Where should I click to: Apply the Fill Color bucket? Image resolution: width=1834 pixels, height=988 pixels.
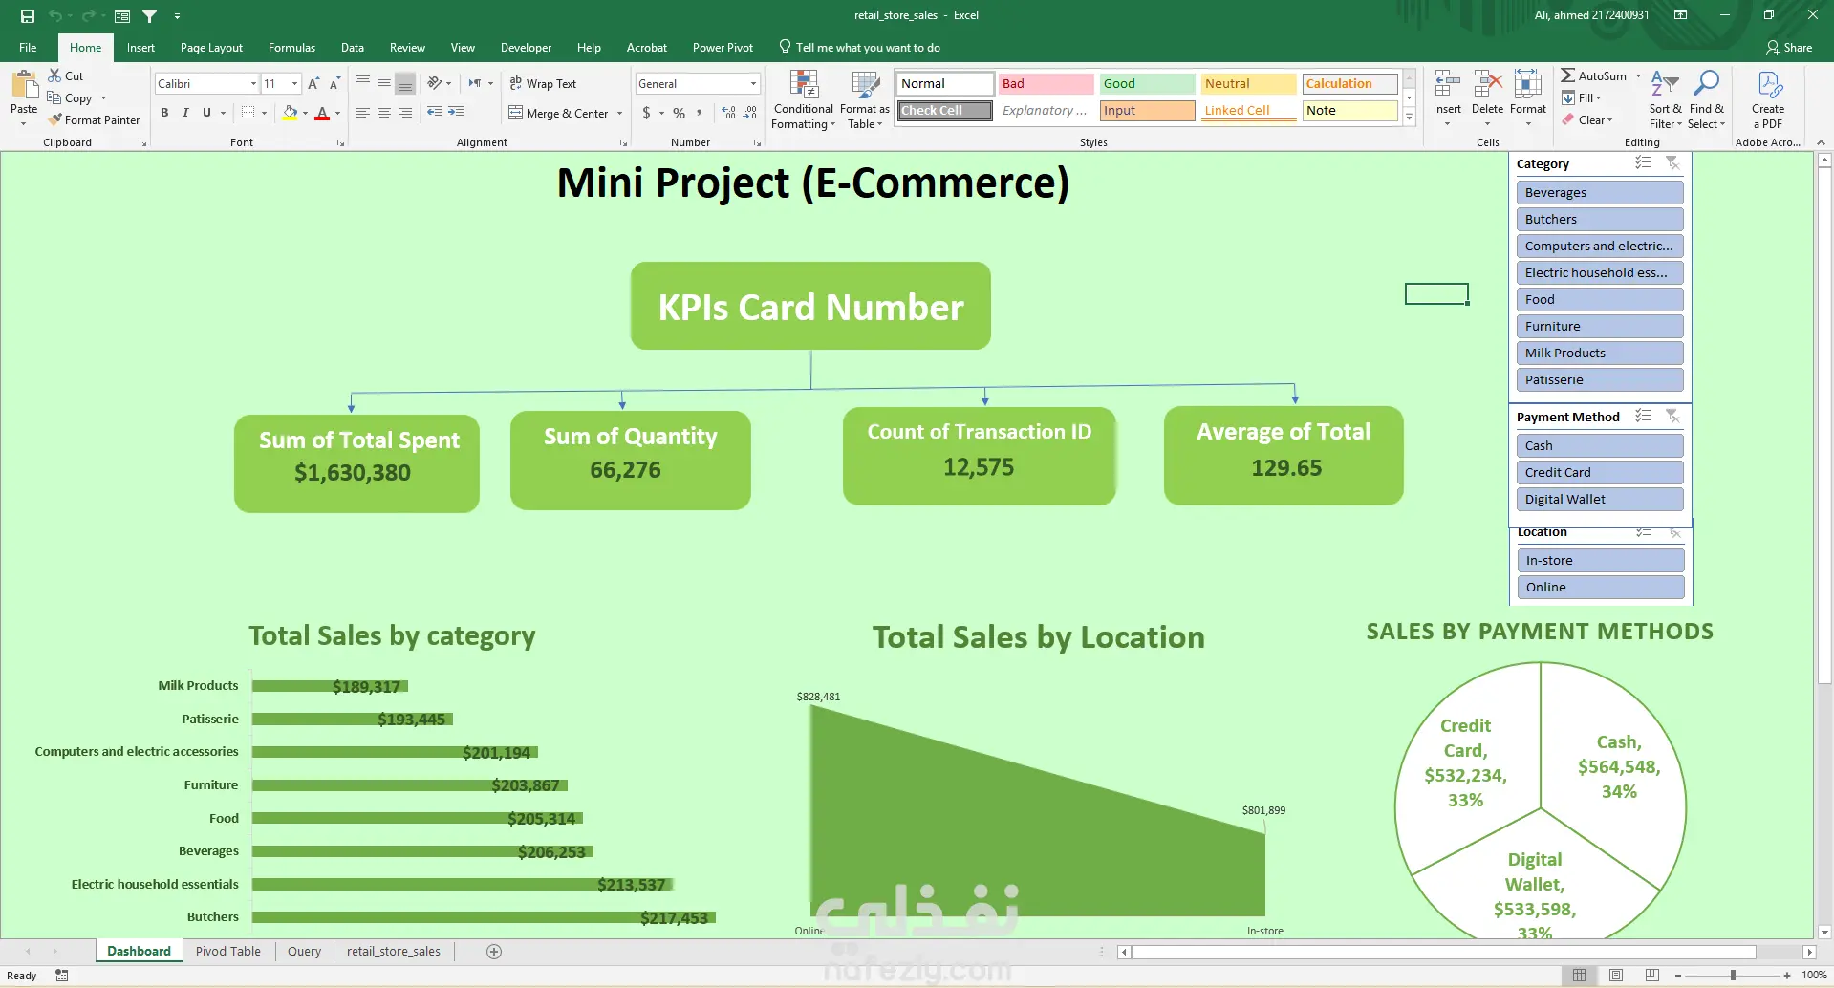[x=290, y=113]
